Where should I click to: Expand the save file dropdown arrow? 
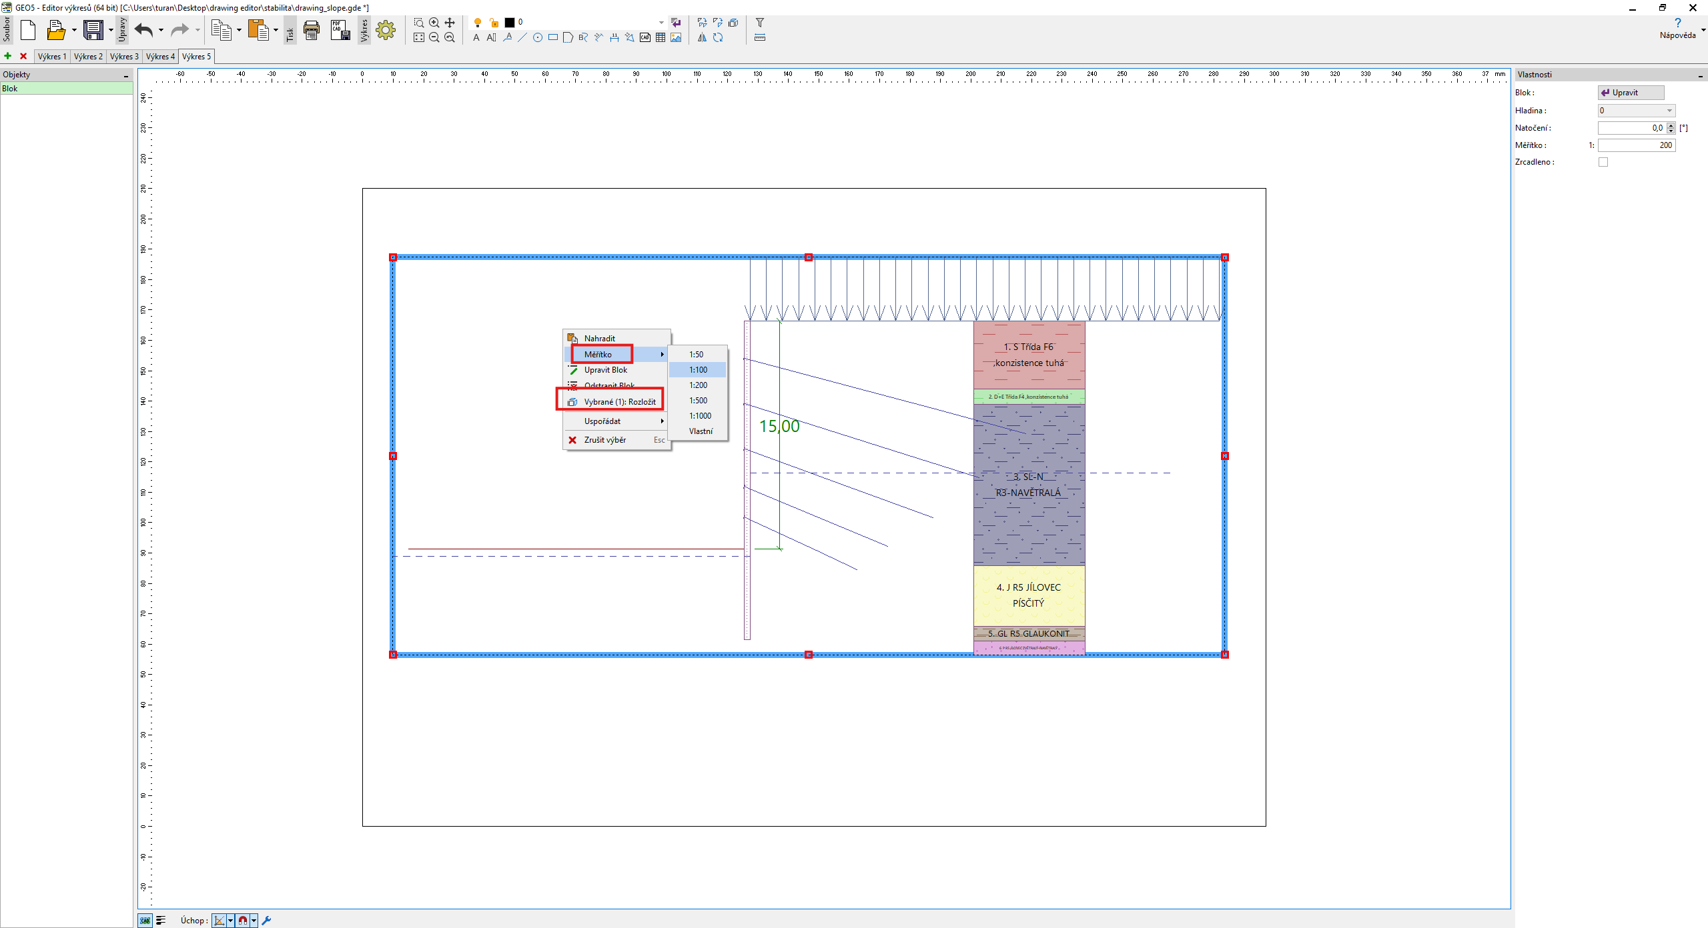pos(111,30)
